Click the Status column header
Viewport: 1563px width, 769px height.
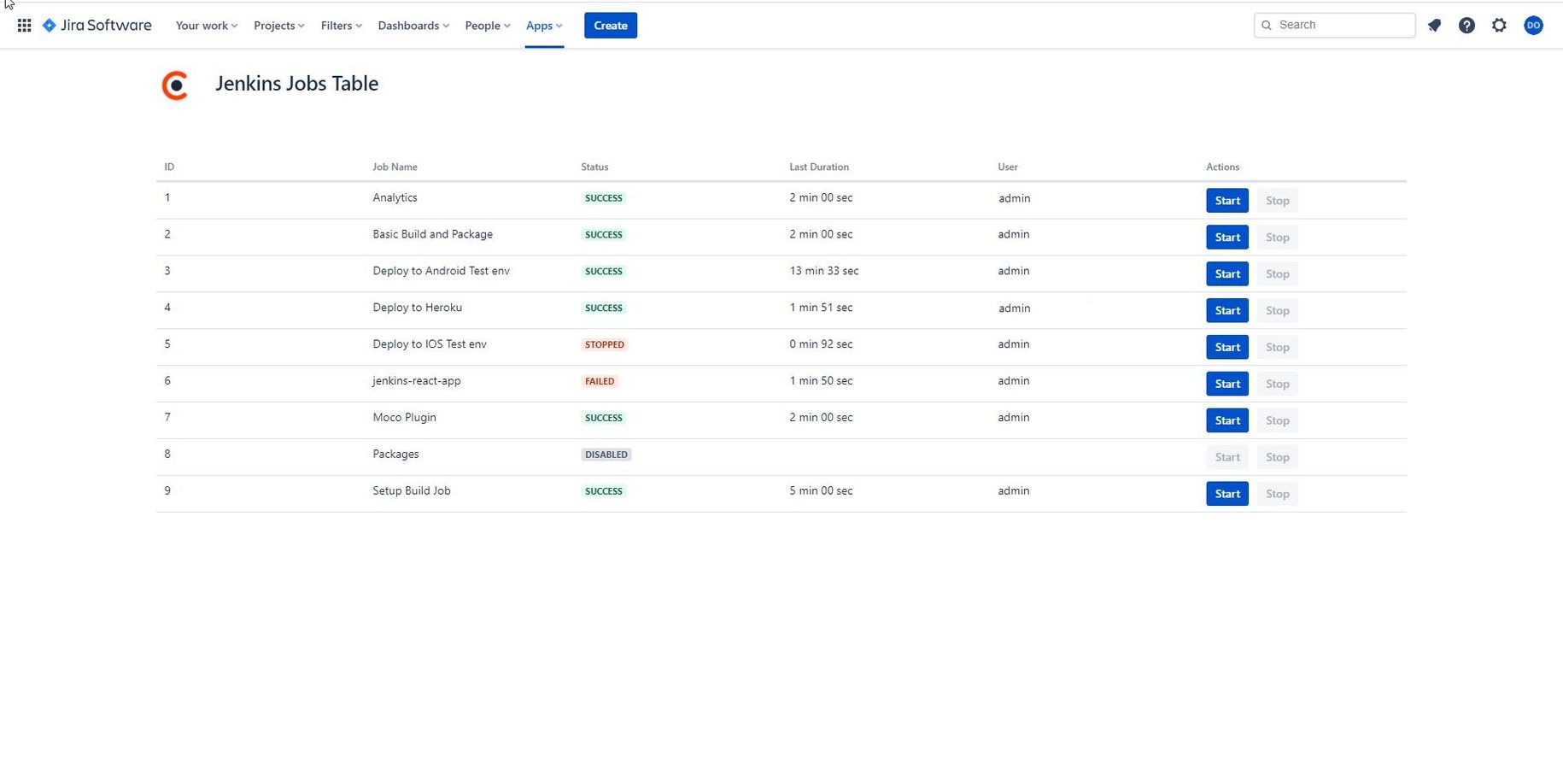[594, 167]
